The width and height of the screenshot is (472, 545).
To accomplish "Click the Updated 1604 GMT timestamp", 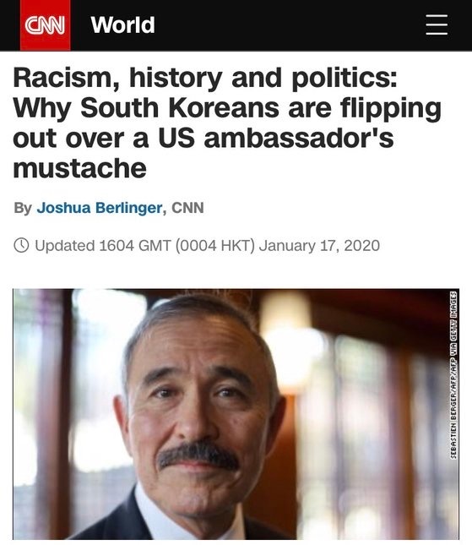I will (103, 245).
